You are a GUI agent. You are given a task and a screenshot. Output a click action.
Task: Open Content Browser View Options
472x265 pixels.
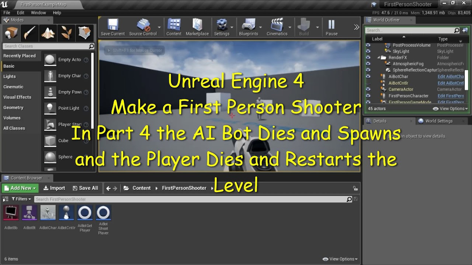[x=340, y=259]
